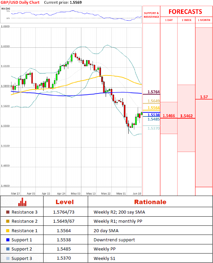The image size is (213, 263).
Task: Click the 'Resistance 3' row label
Action: [24, 212]
